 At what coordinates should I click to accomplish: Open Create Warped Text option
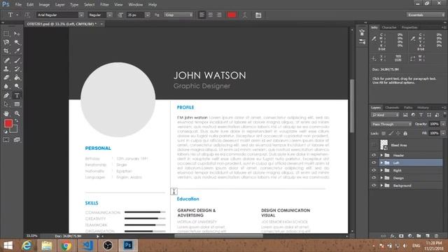pyautogui.click(x=244, y=15)
